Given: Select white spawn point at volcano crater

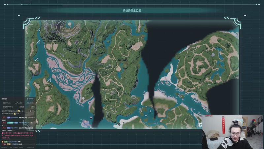Looking at the screenshot, I should (70, 24).
